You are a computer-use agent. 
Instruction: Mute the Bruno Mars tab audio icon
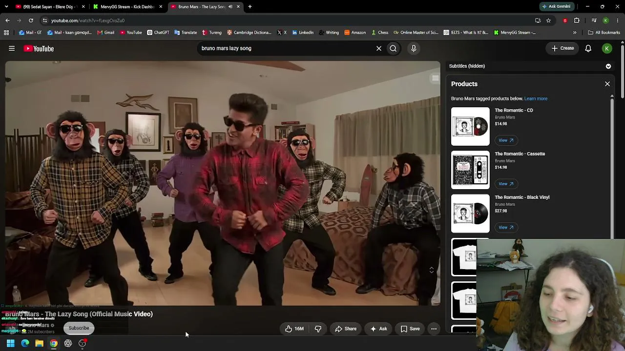pyautogui.click(x=230, y=7)
